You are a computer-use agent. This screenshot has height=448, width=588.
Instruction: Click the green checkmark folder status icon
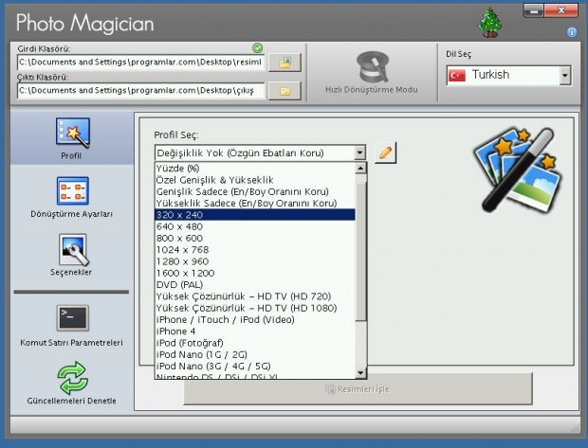257,47
